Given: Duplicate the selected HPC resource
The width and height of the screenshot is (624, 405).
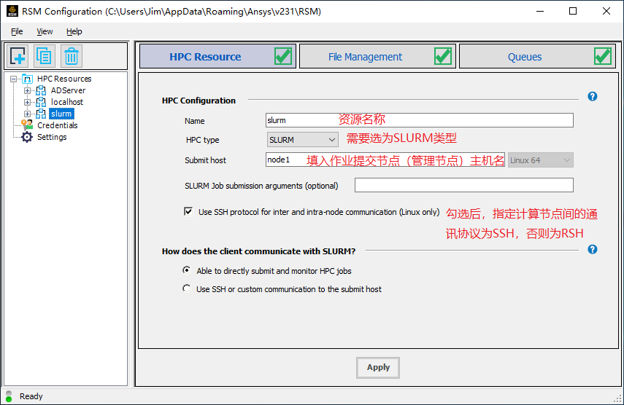Looking at the screenshot, I should click(45, 56).
